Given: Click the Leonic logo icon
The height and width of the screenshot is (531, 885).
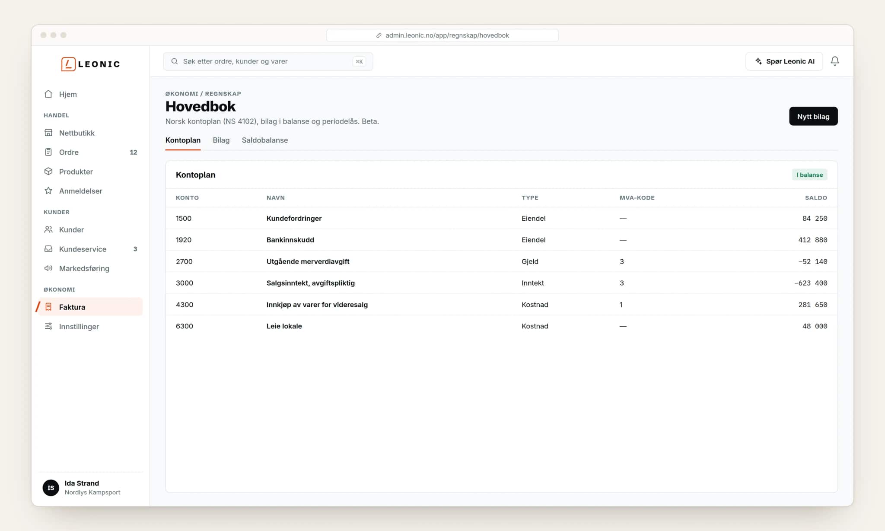Looking at the screenshot, I should click(x=68, y=64).
